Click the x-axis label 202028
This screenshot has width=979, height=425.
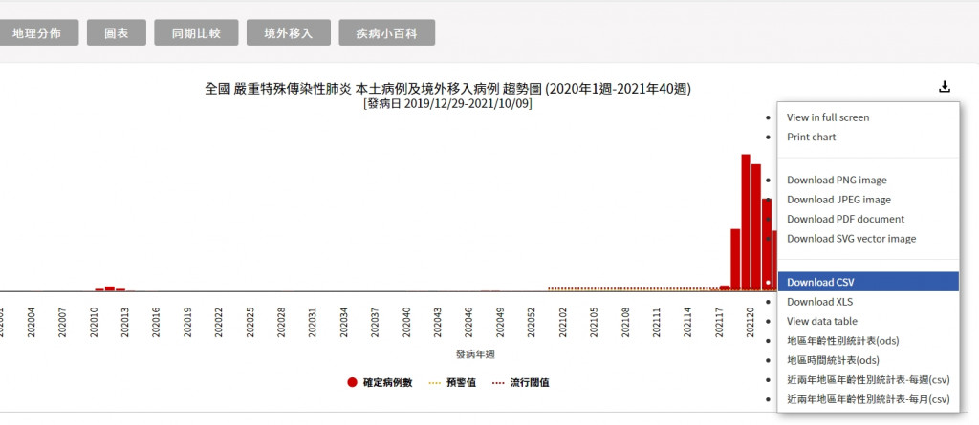[281, 322]
